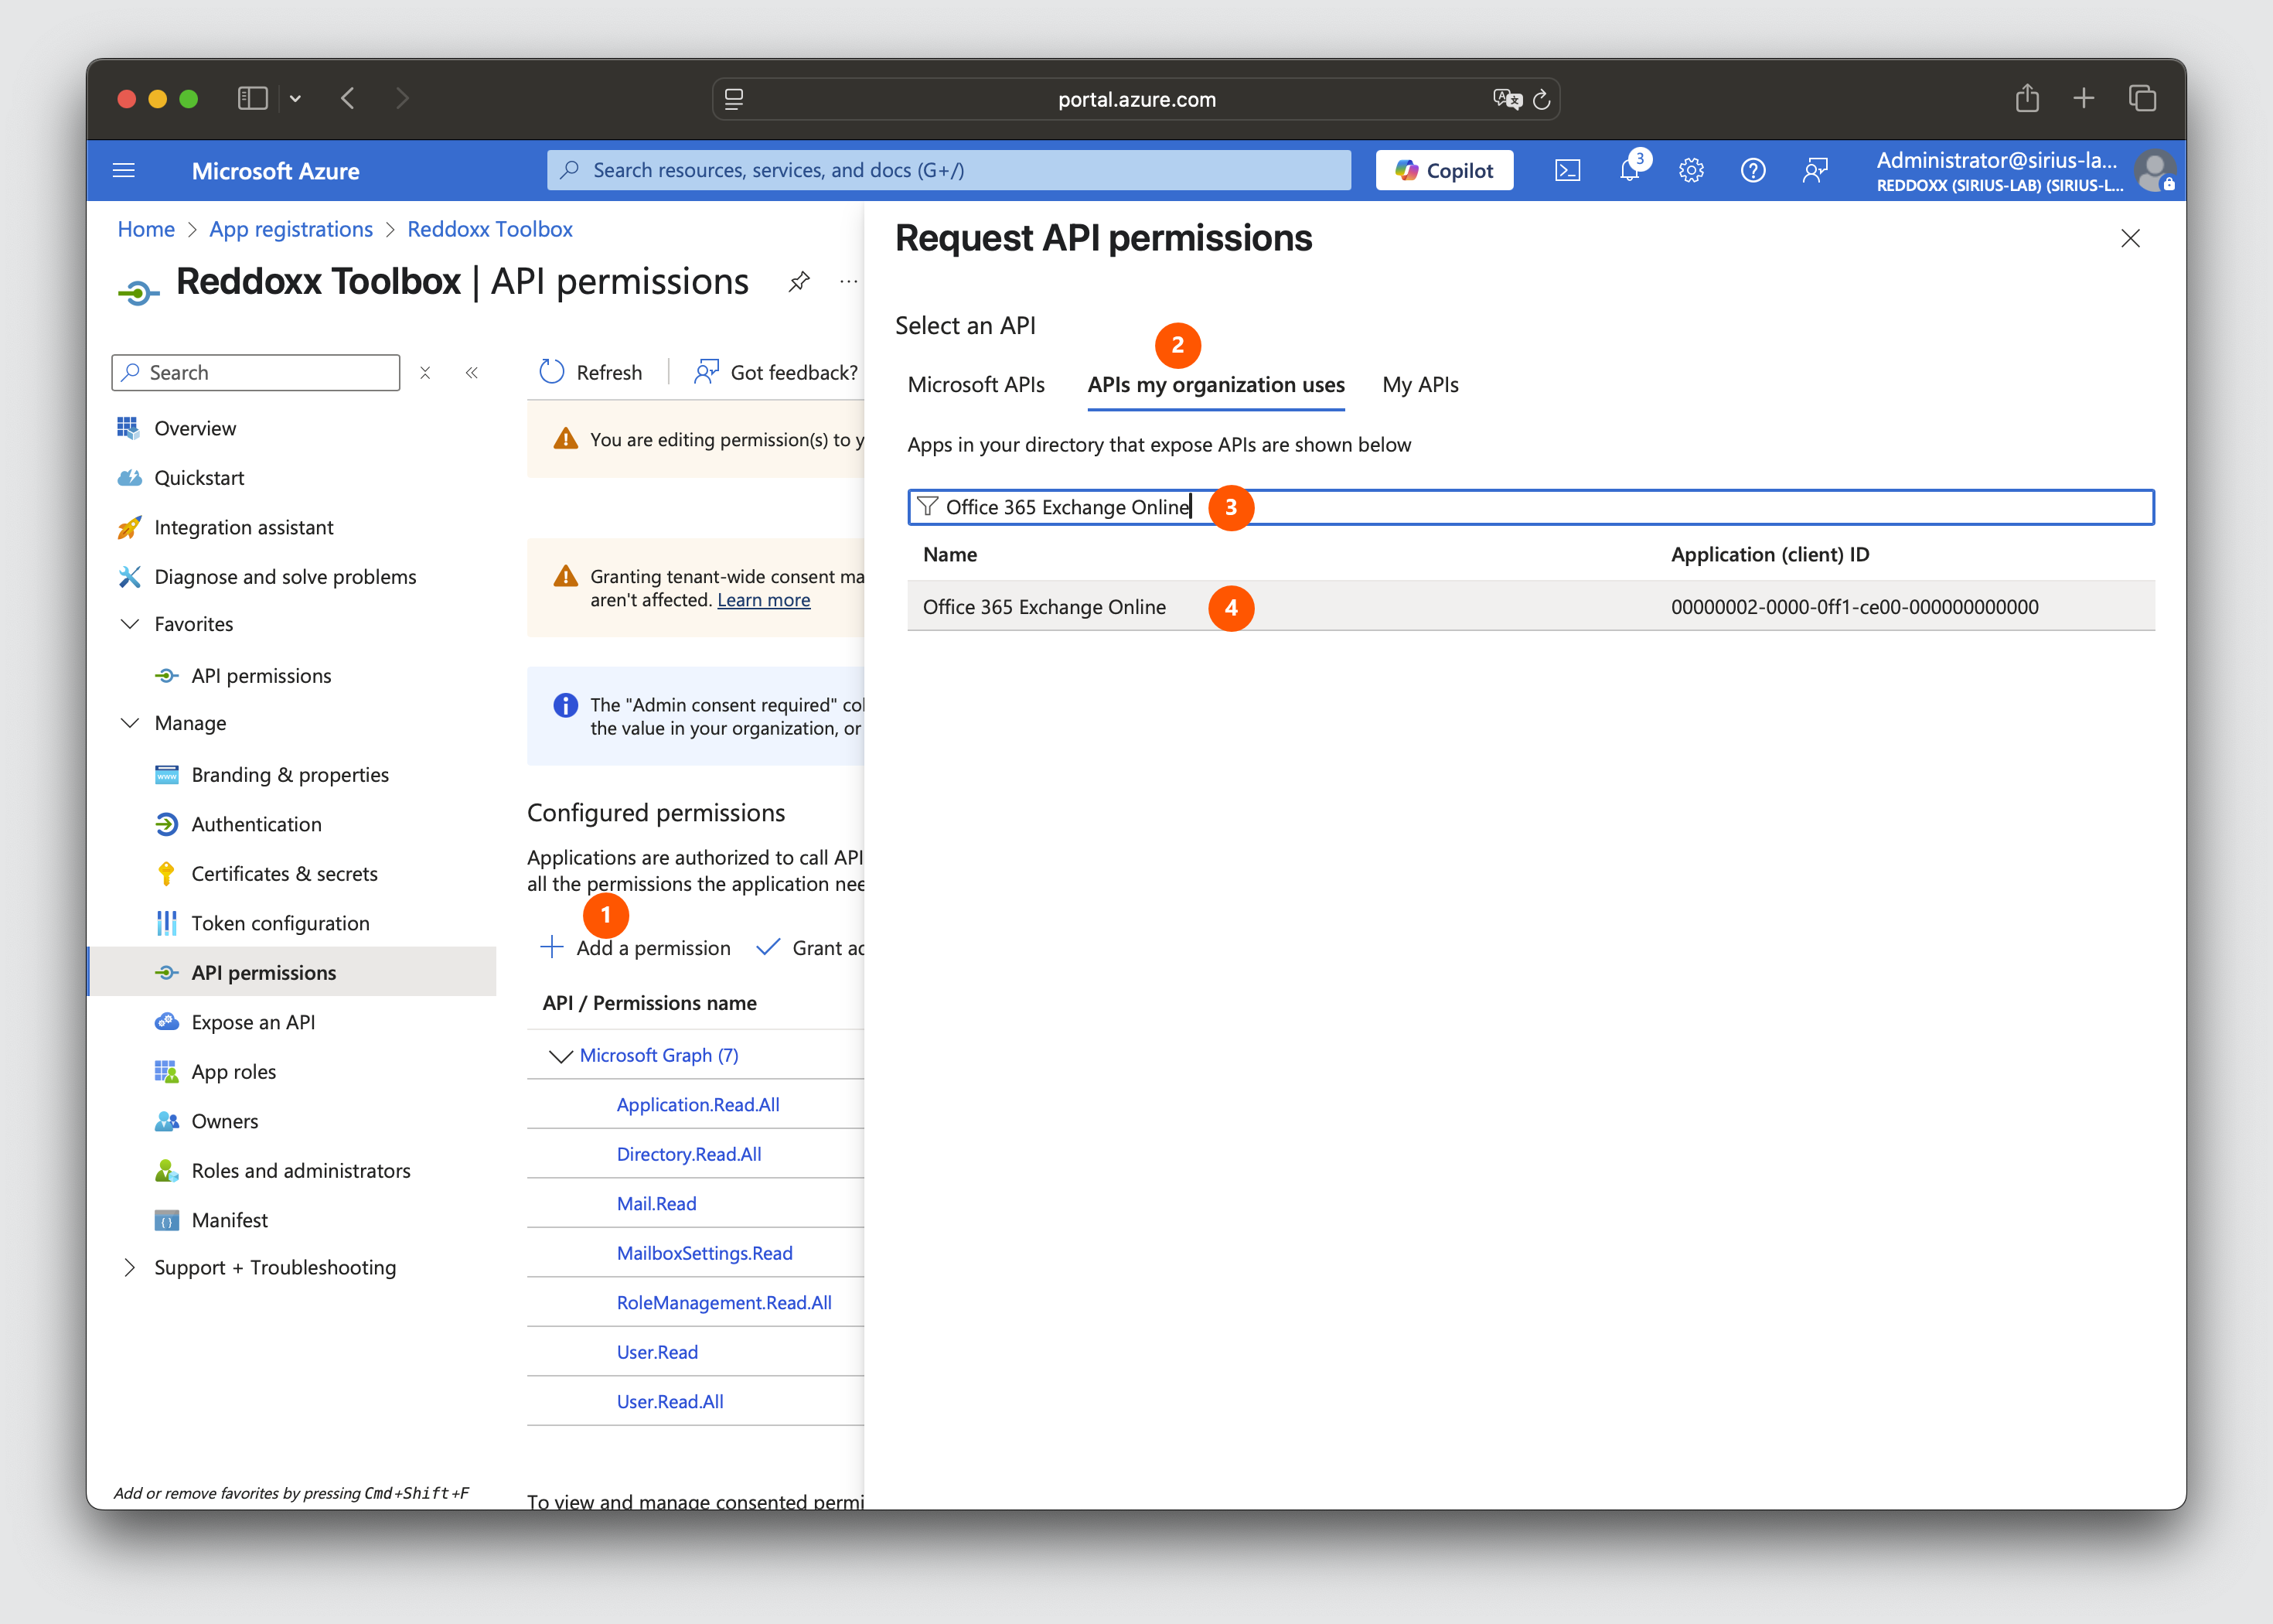The width and height of the screenshot is (2273, 1624).
Task: Reload the page in the address bar
Action: 1540,99
